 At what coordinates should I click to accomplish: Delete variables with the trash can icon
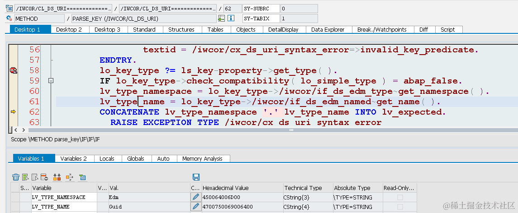tap(16, 177)
